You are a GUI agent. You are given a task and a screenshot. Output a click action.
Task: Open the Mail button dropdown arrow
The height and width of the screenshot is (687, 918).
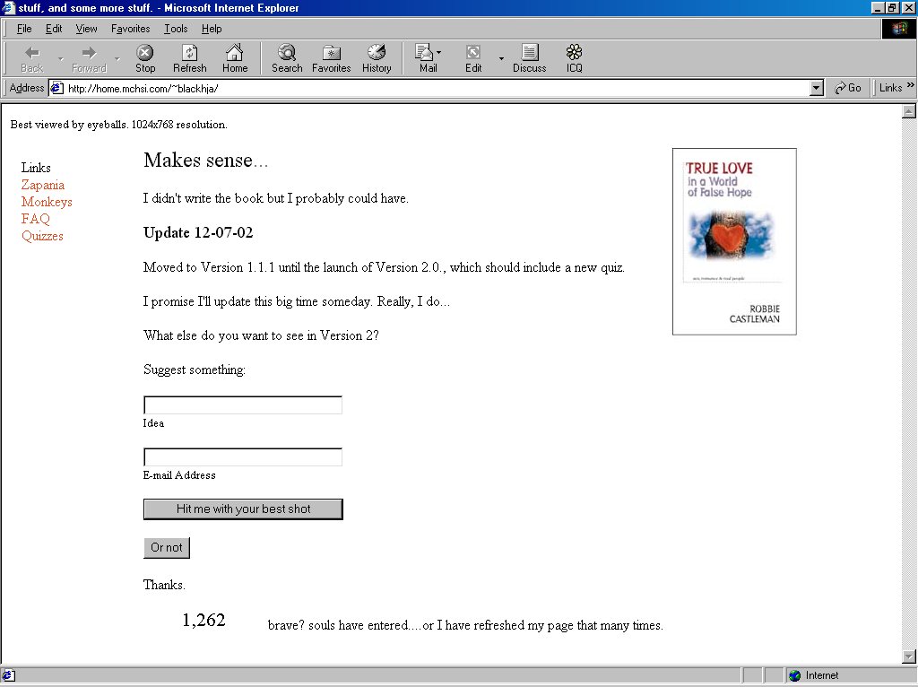tap(439, 53)
